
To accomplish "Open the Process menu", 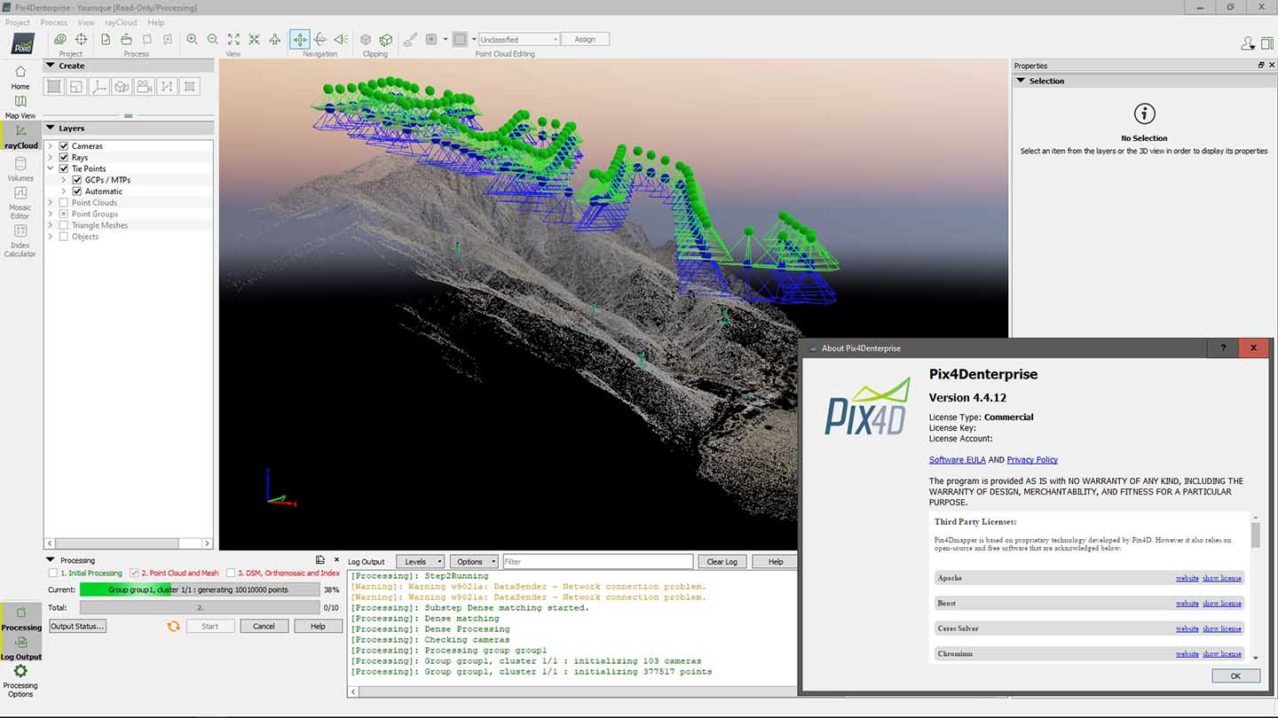I will (53, 22).
